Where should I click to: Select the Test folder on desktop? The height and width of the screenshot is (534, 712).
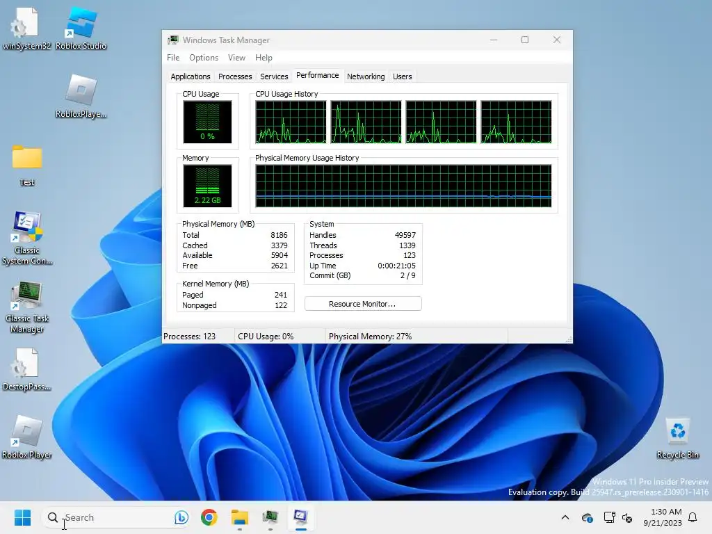tap(27, 165)
